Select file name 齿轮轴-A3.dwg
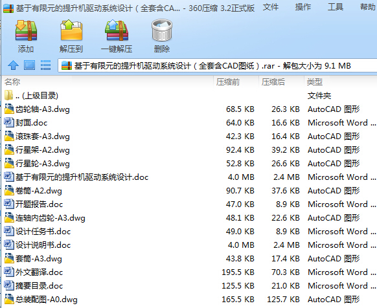Screen dimensions: 377x308 pyautogui.click(x=43, y=109)
